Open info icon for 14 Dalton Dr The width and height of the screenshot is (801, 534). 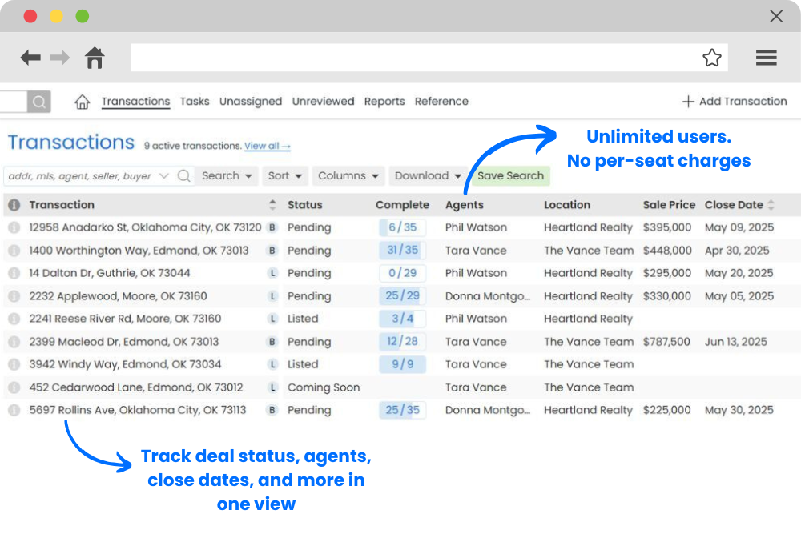pos(14,273)
